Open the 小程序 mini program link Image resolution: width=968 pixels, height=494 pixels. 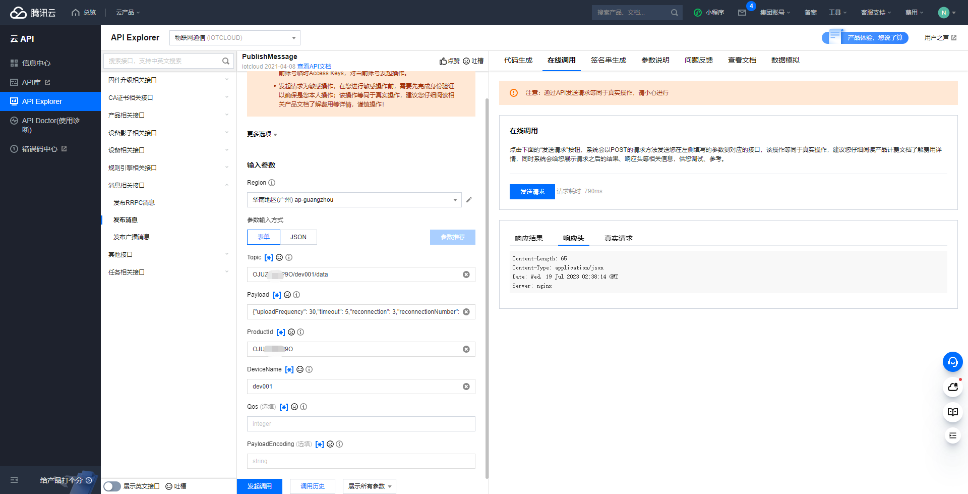[x=709, y=13]
